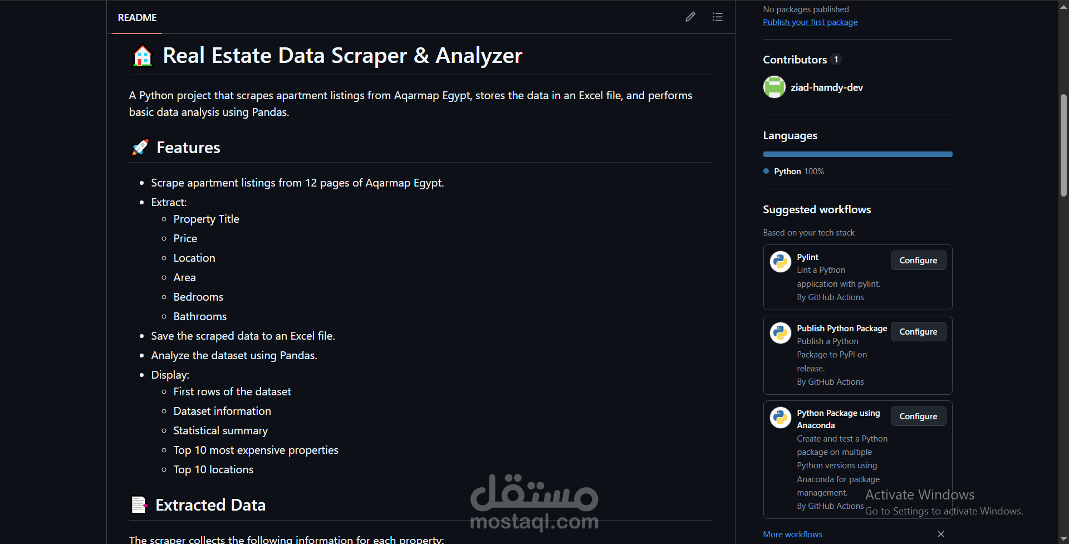Image resolution: width=1069 pixels, height=544 pixels.
Task: Click 'First rows of the dataset' item
Action: point(232,391)
